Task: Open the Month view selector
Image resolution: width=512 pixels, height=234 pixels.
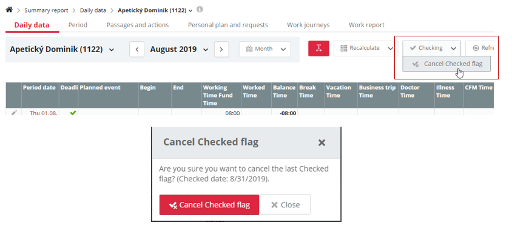Action: (x=265, y=49)
